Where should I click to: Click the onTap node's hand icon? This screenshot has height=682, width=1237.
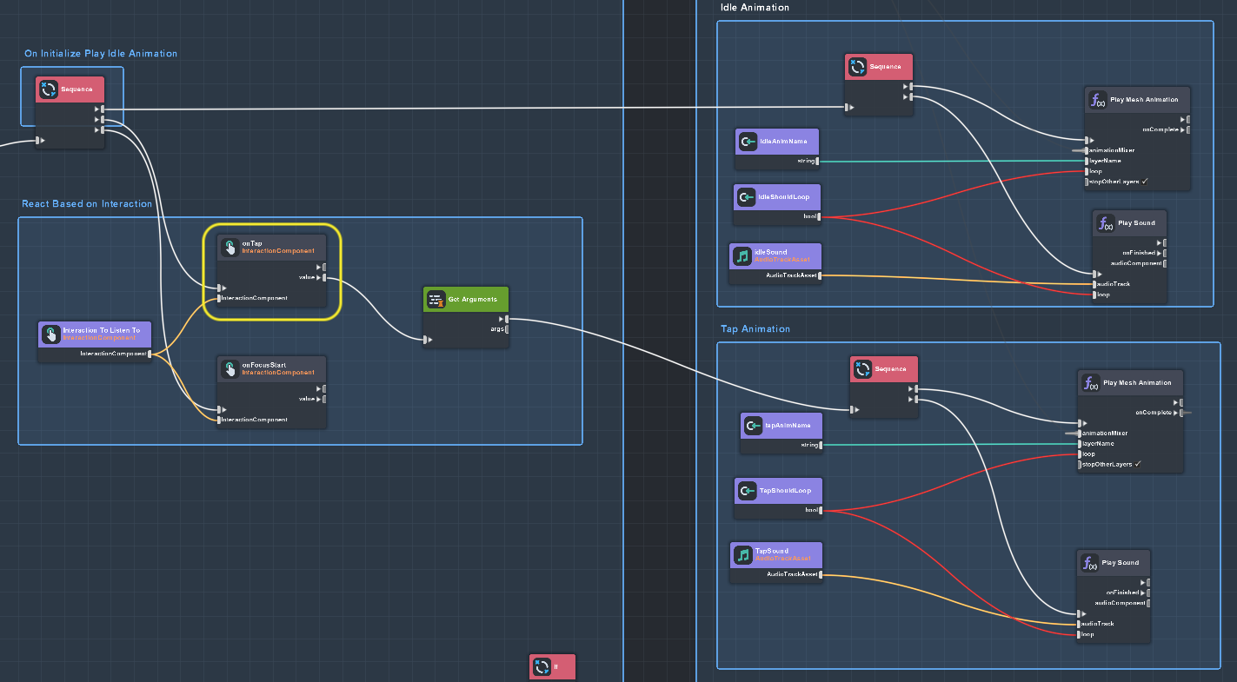coord(229,248)
